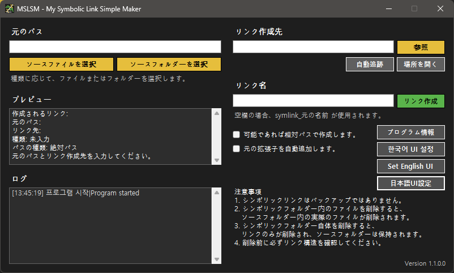Click the 参照 browse button
Image resolution: width=454 pixels, height=273 pixels.
(x=421, y=47)
